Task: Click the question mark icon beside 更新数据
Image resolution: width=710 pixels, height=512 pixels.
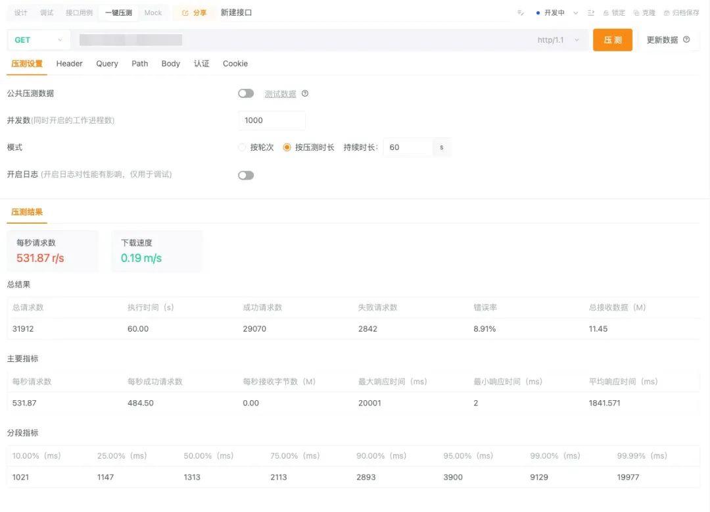Action: click(x=686, y=39)
